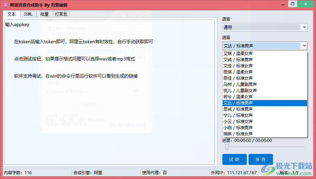Pick 小刚 / 标准男声 voice
The image size is (316, 179).
[265, 128]
